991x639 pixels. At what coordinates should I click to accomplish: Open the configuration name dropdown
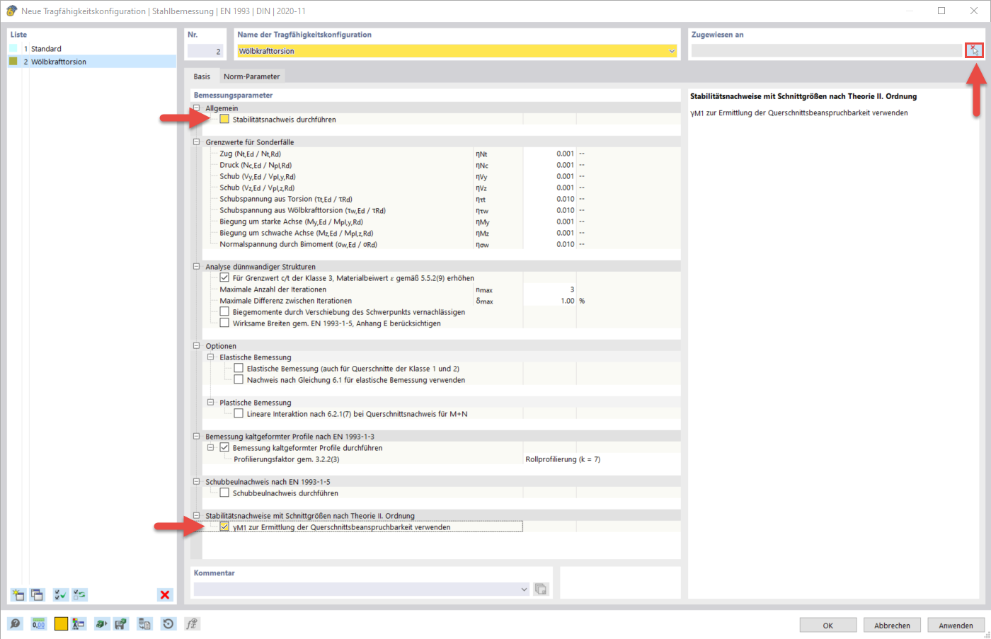point(672,51)
